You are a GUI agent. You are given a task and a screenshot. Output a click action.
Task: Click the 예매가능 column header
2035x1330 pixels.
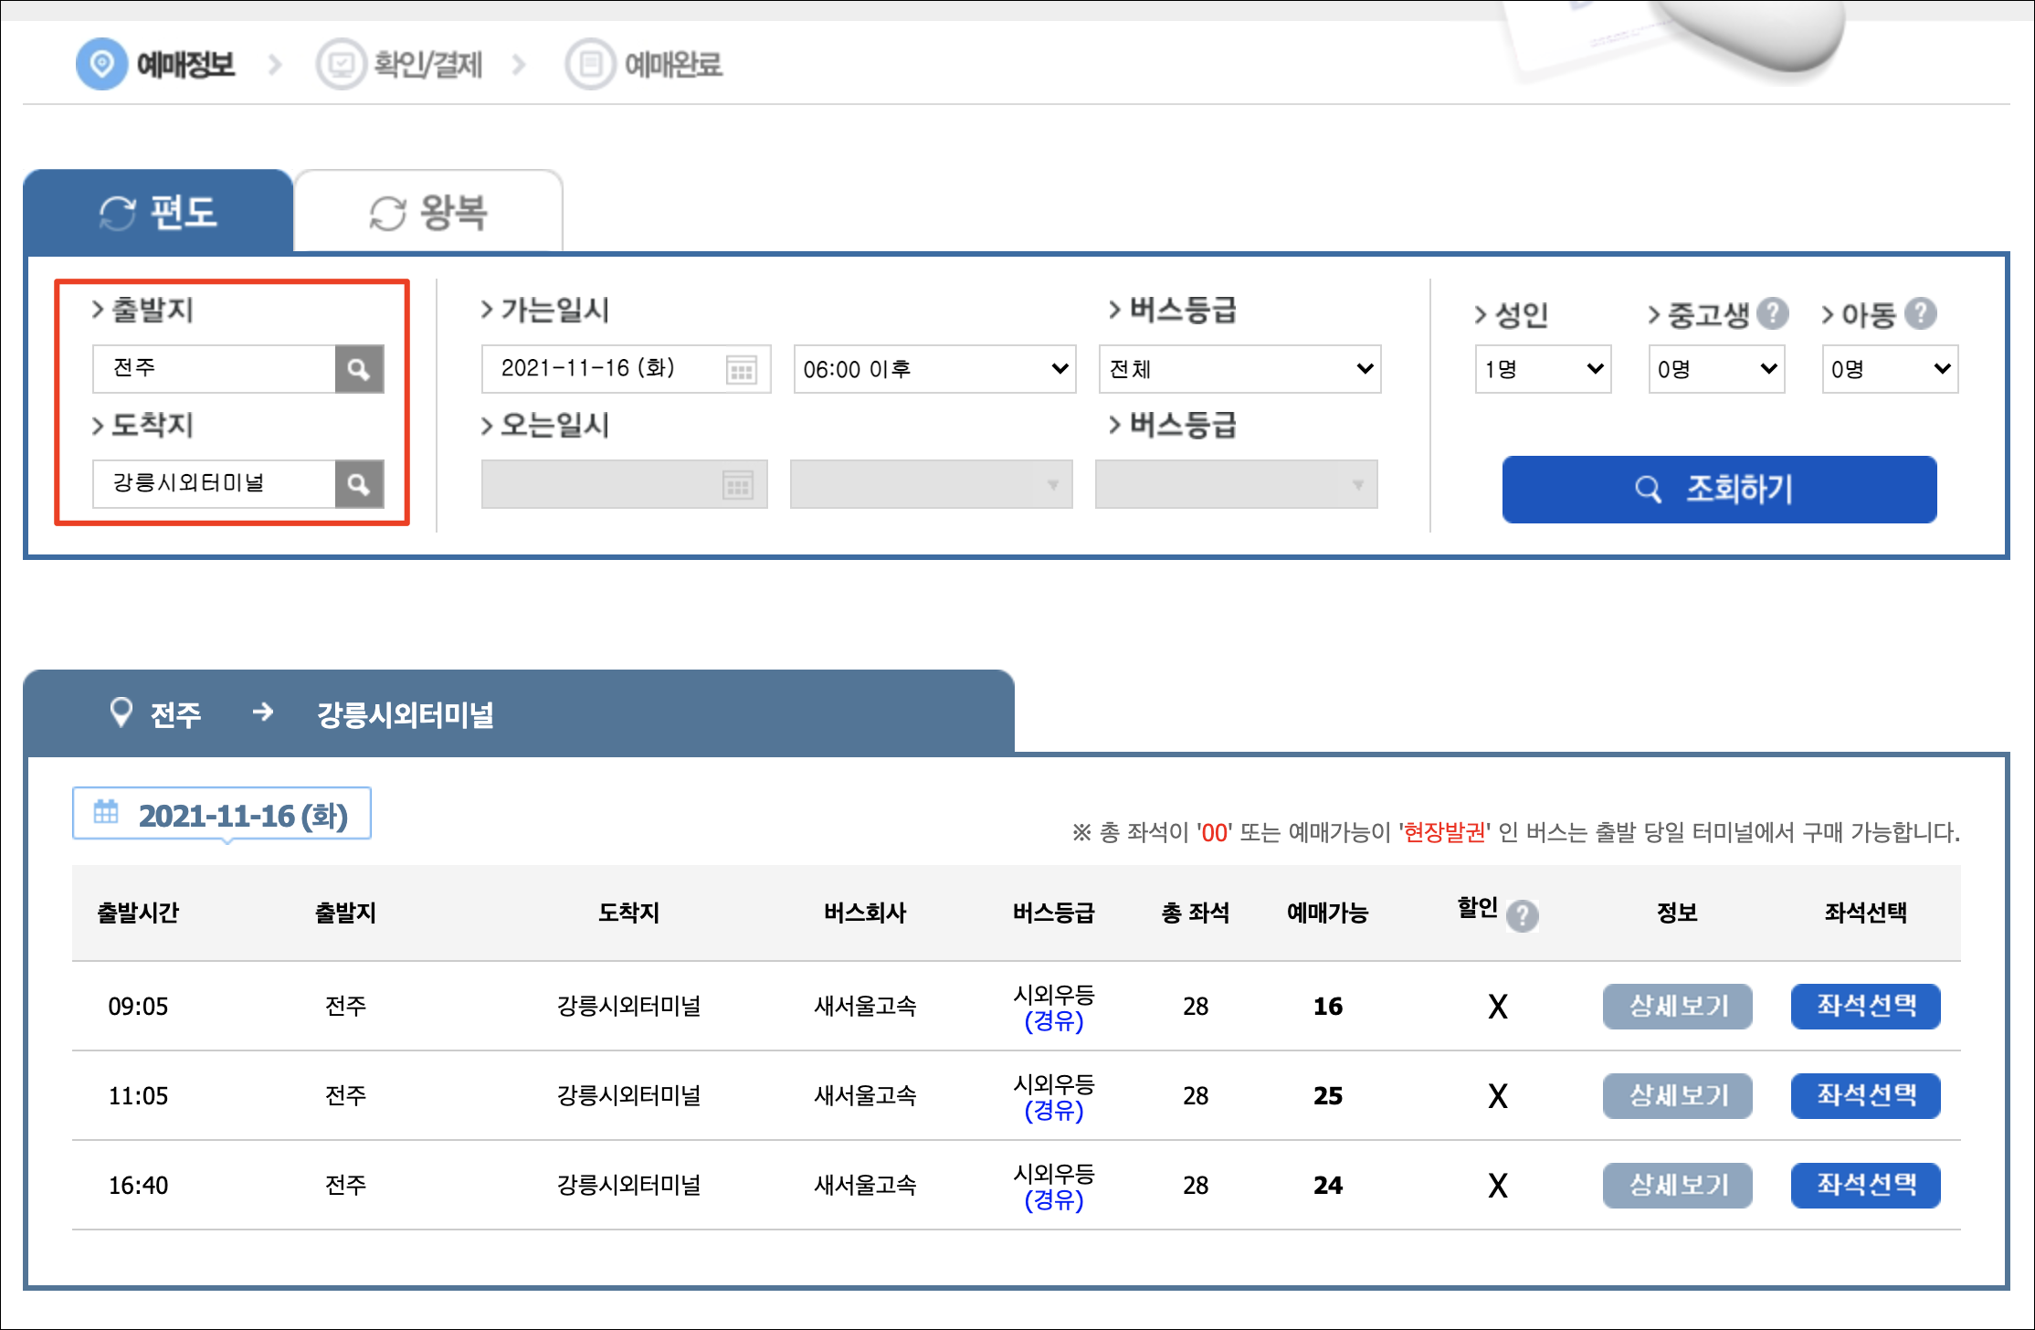point(1327,913)
